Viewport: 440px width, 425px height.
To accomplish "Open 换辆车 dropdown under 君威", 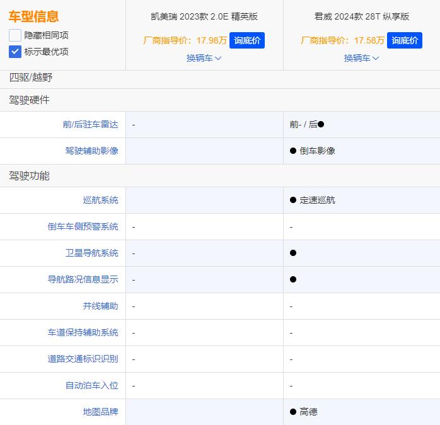I will (361, 58).
